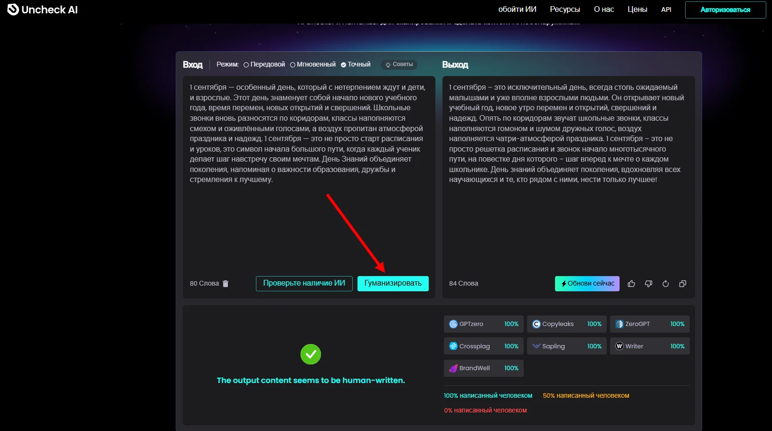Click the Выход panel heading

click(455, 65)
